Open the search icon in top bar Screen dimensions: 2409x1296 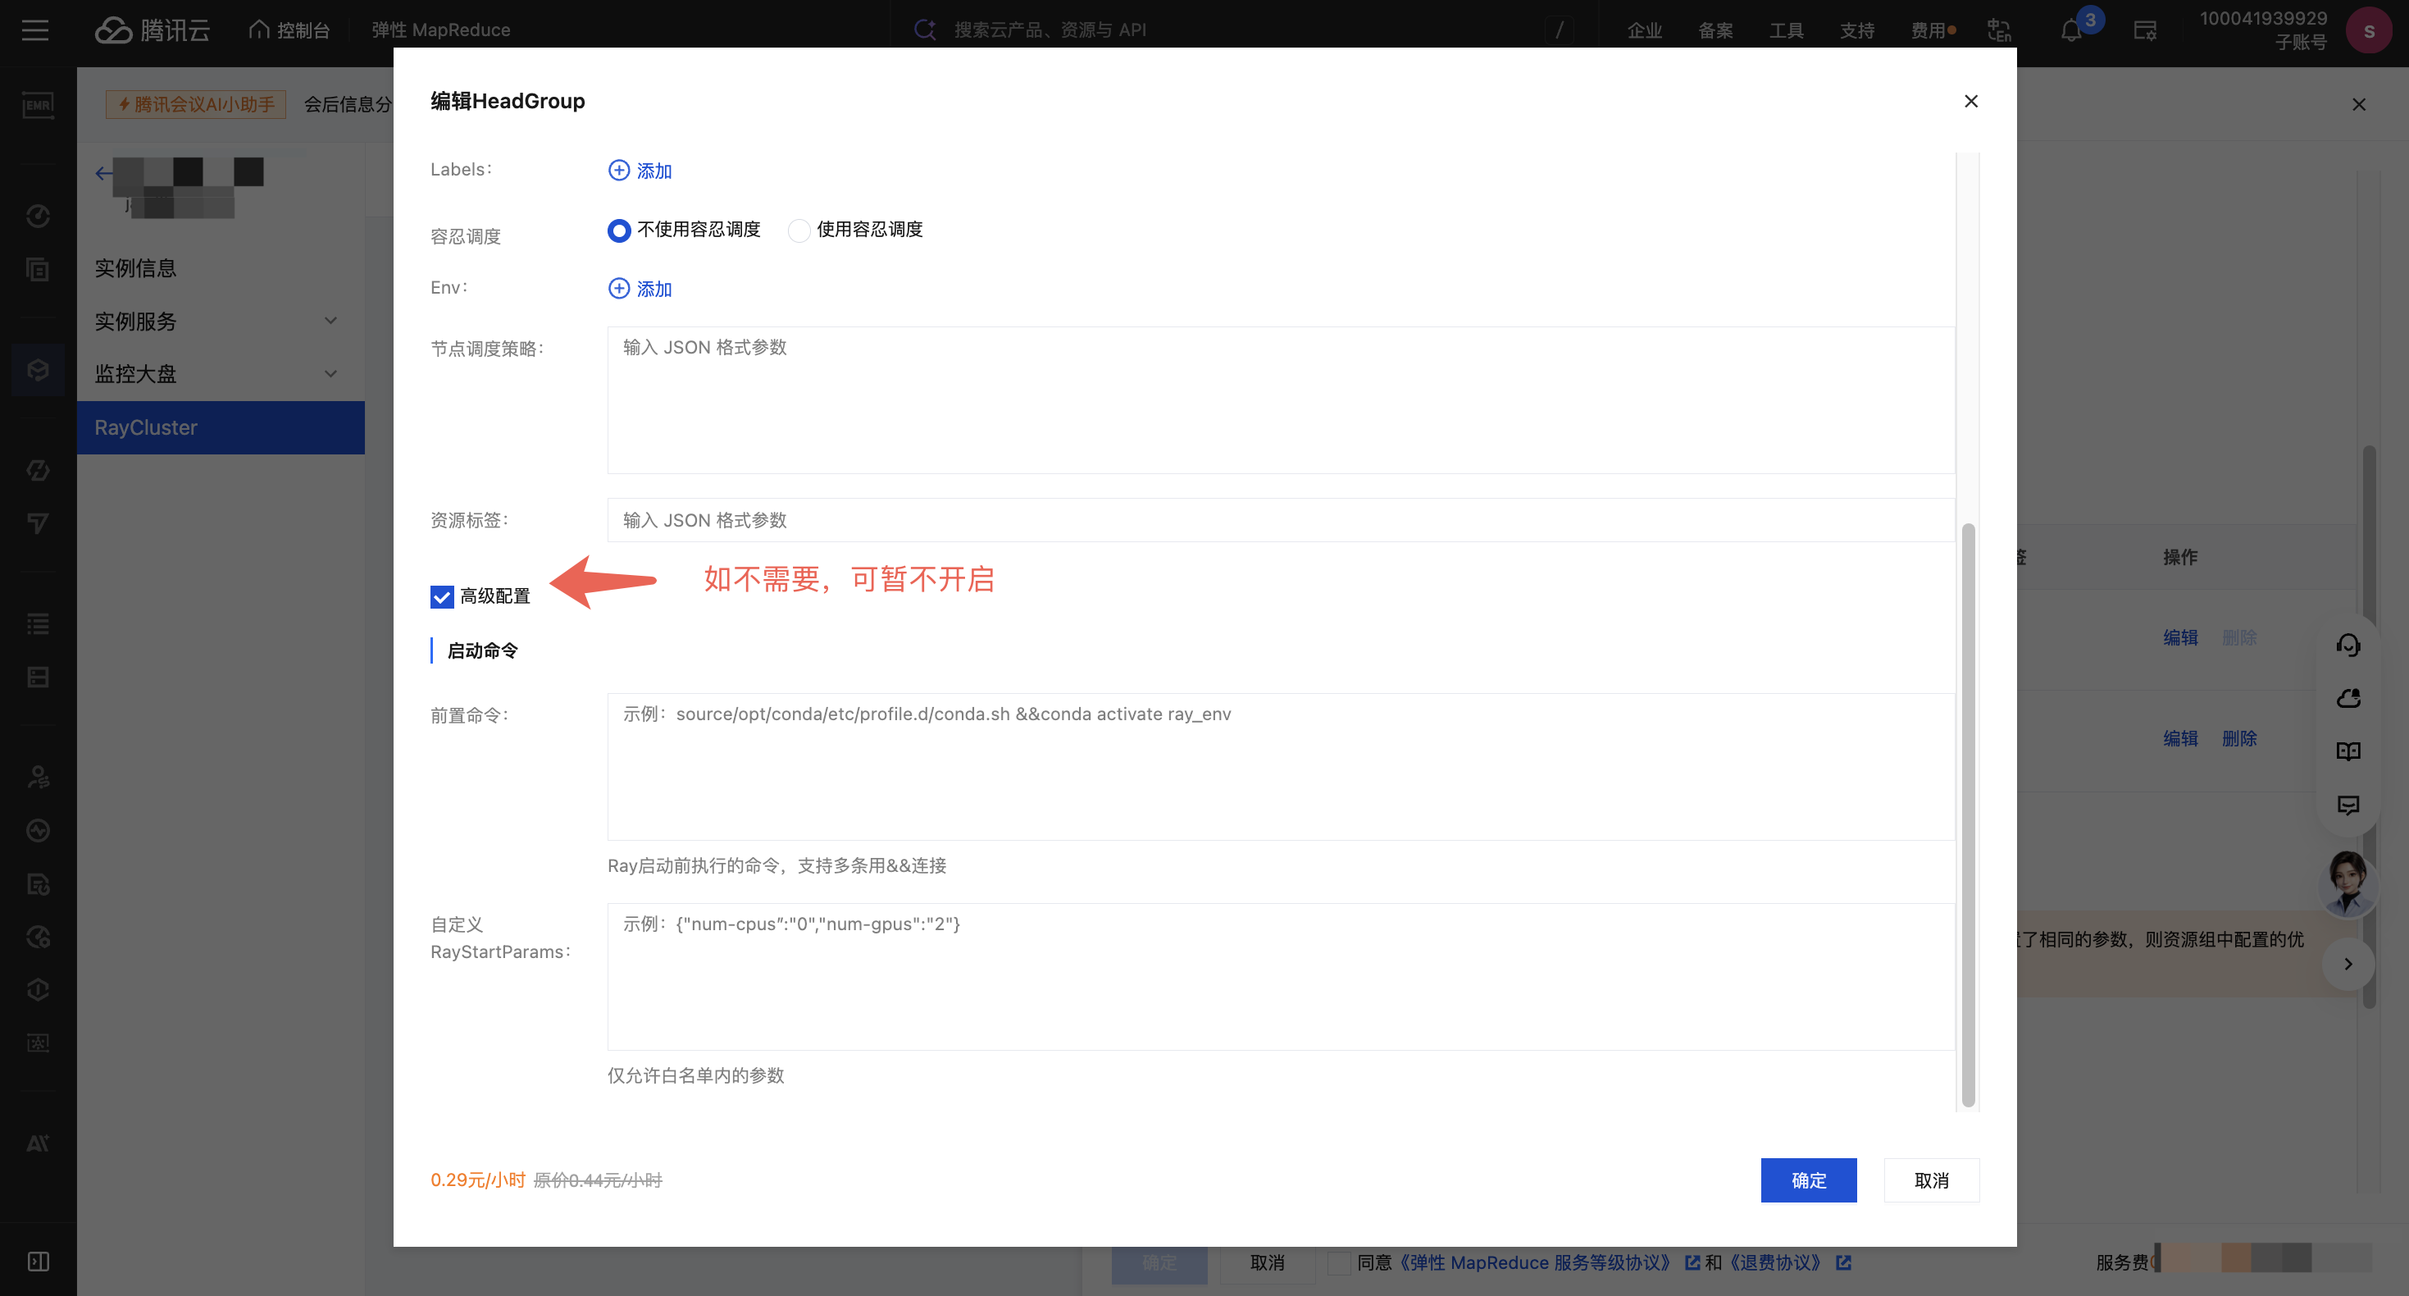click(925, 30)
